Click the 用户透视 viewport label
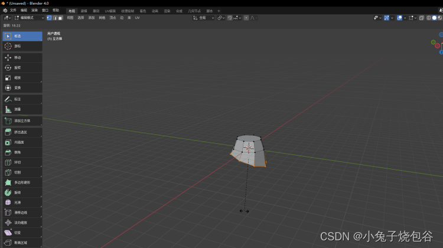443x248 pixels. pyautogui.click(x=54, y=34)
